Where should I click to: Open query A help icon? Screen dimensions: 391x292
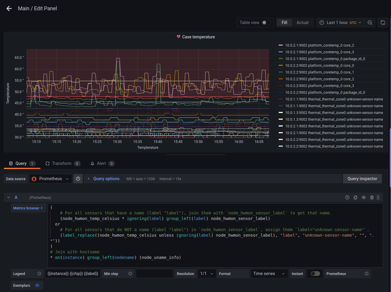tap(347, 197)
